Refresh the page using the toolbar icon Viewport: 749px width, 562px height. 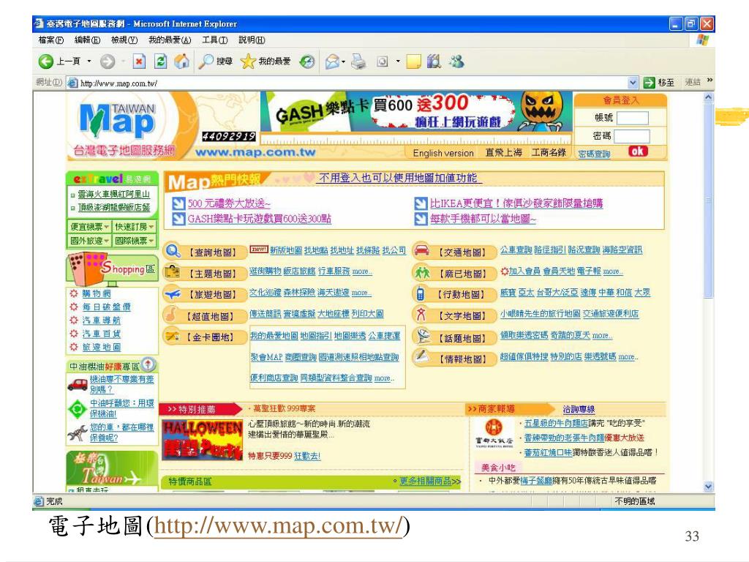click(x=160, y=61)
